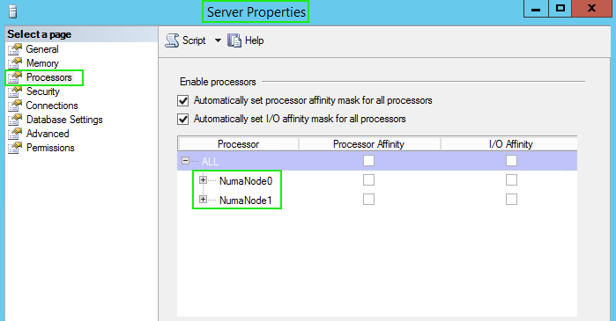The width and height of the screenshot is (616, 321).
Task: Select the NumaNode0 row label
Action: click(246, 180)
